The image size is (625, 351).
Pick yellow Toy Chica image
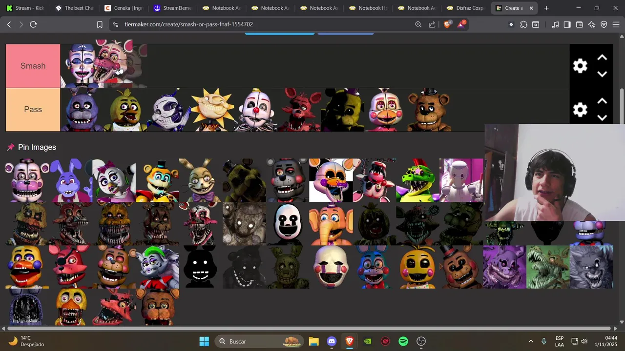pos(417,267)
